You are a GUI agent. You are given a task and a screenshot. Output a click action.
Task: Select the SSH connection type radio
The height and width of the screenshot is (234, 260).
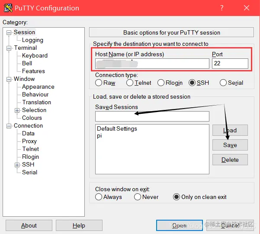[192, 83]
